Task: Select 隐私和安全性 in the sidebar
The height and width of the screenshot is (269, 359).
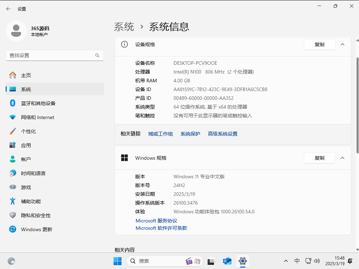Action: tap(55, 215)
